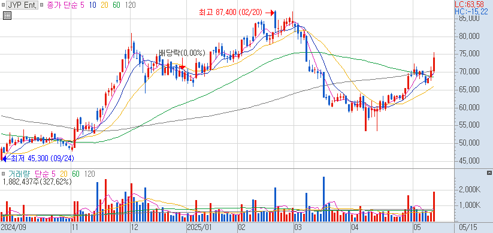Click the 12 month label on date axis
The width and height of the screenshot is (493, 233).
[135, 227]
